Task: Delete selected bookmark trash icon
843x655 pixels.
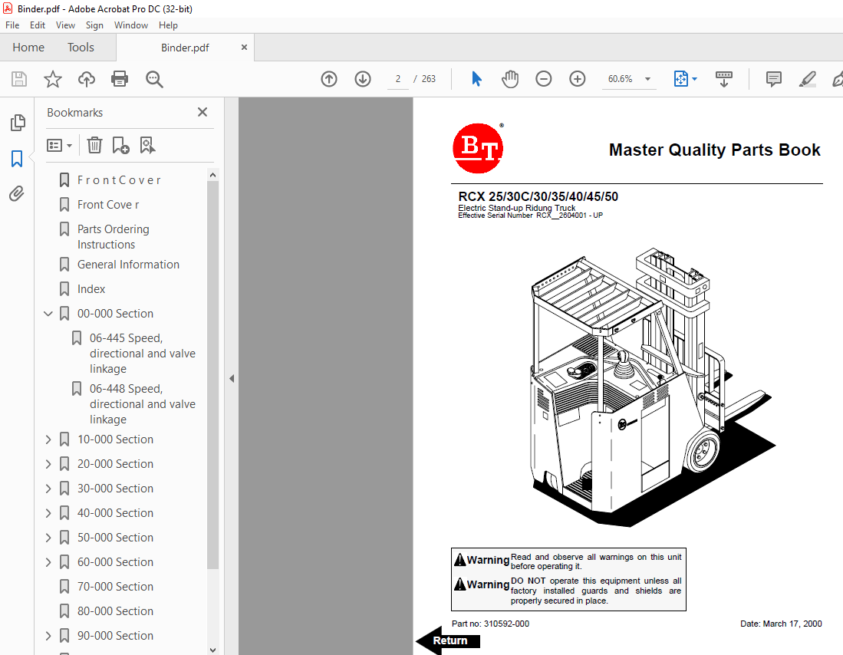Action: 94,145
